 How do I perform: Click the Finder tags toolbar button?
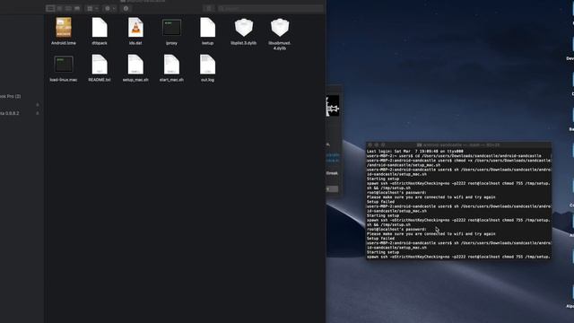[209, 8]
